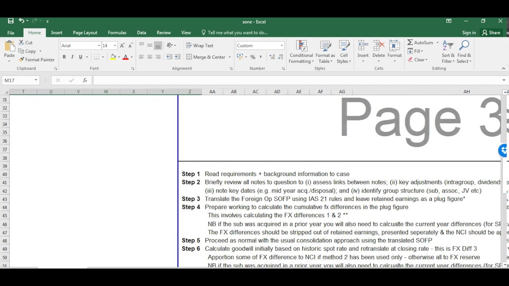Click the Insert Function fx icon
Screen dimensions: 509x286
85,80
